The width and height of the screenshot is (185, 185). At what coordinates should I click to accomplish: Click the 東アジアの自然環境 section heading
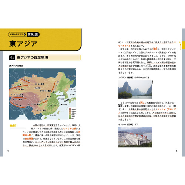click(x=32, y=57)
